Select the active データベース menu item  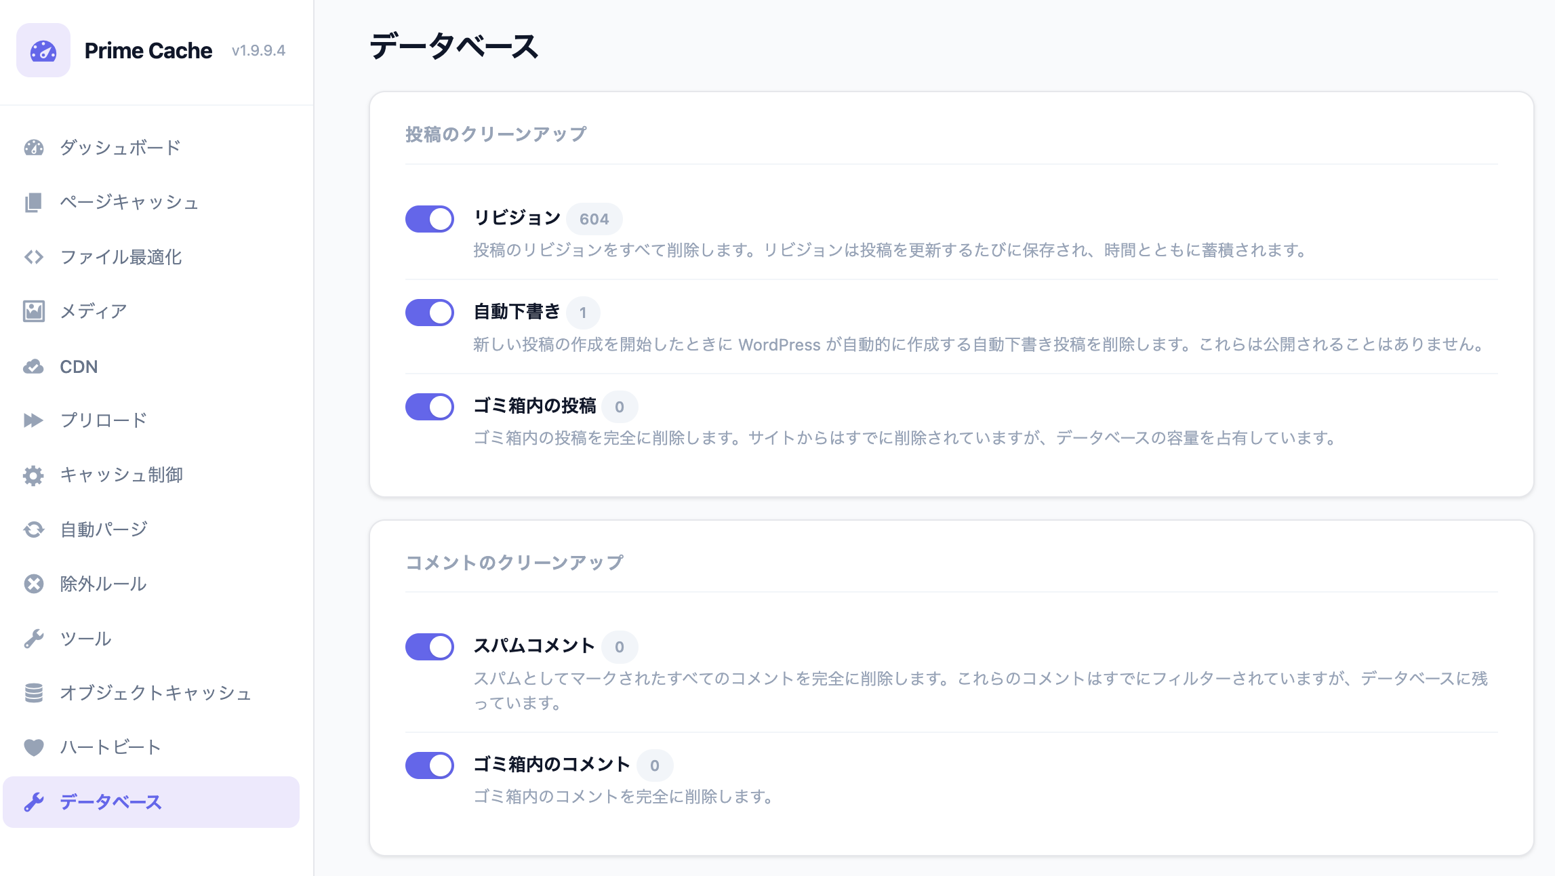pyautogui.click(x=151, y=802)
